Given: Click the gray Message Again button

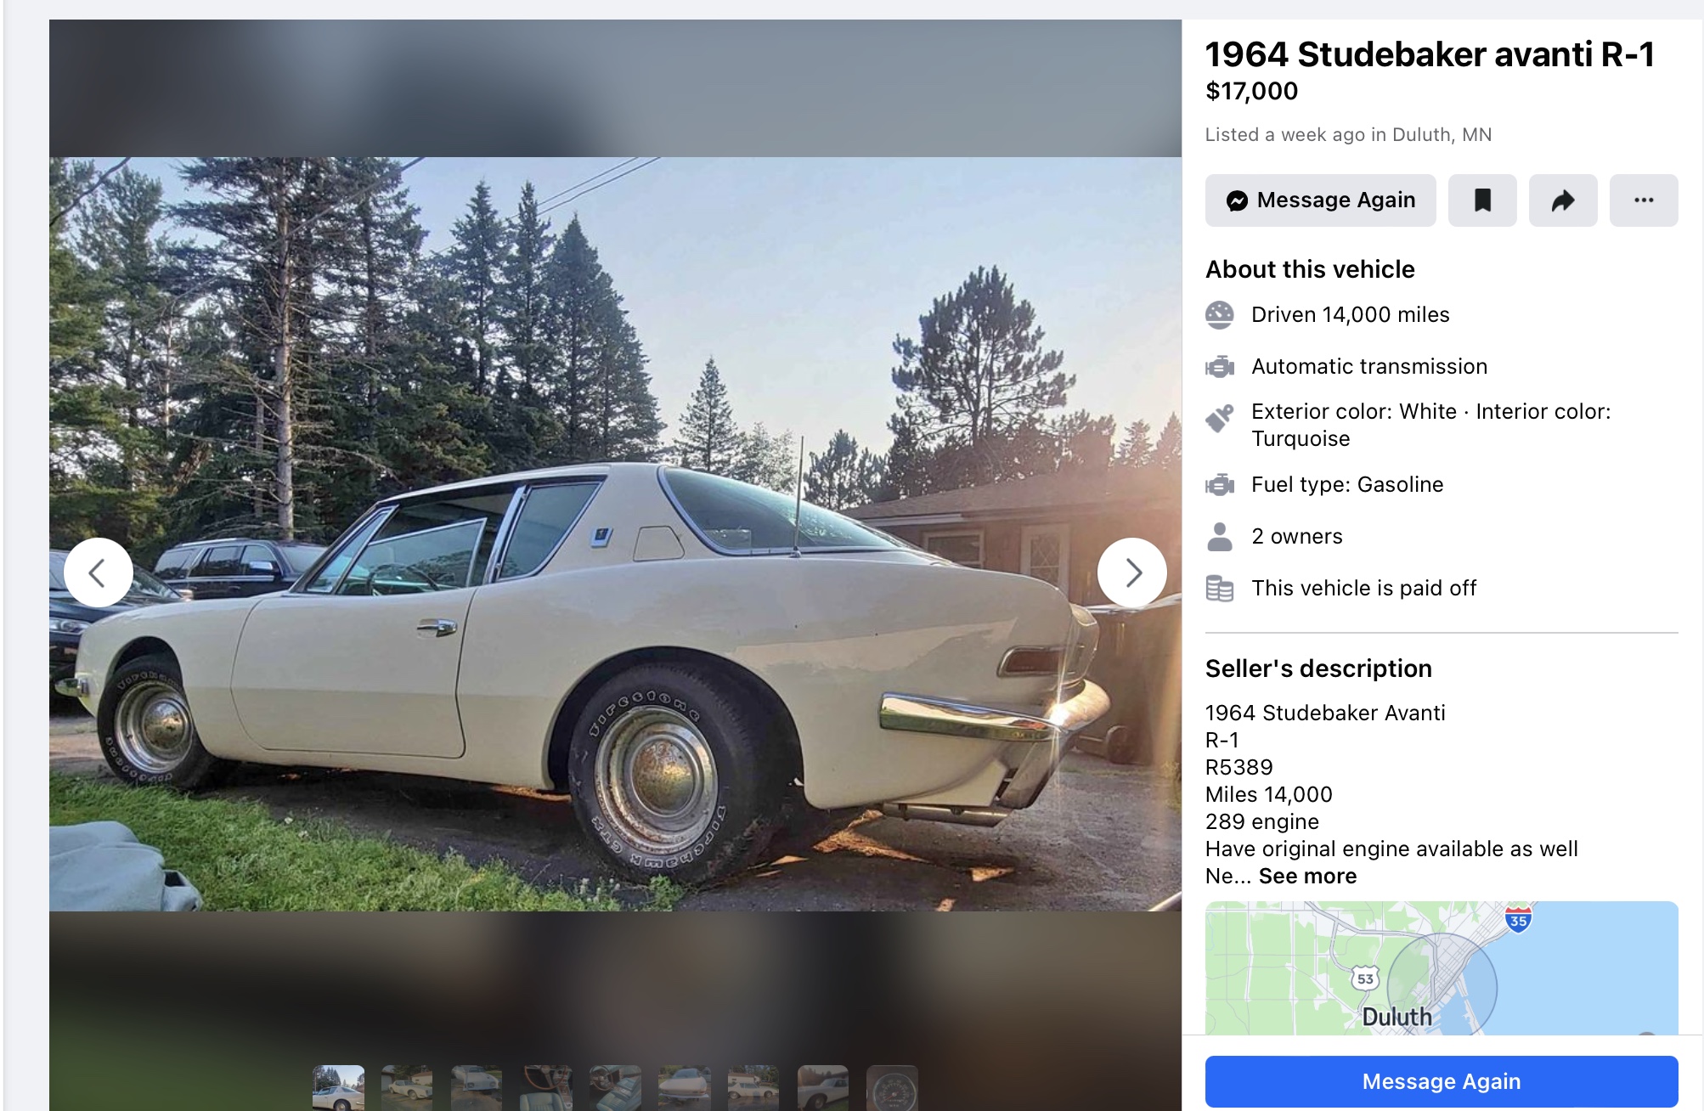Looking at the screenshot, I should click(x=1320, y=200).
